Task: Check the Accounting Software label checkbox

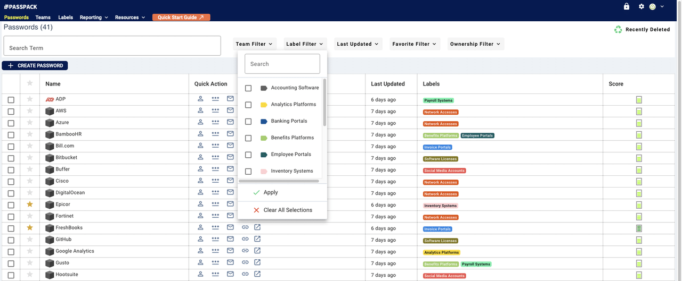Action: tap(248, 88)
